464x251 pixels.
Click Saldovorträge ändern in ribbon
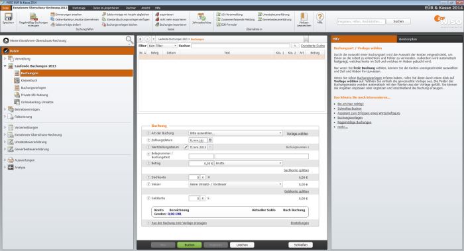tap(66, 25)
